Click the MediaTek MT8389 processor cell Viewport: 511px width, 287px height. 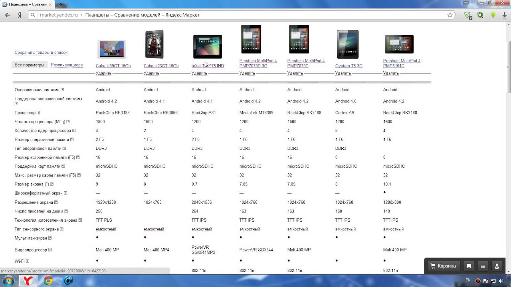click(x=256, y=113)
